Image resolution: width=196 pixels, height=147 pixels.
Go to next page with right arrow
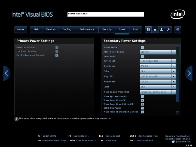(x=189, y=73)
